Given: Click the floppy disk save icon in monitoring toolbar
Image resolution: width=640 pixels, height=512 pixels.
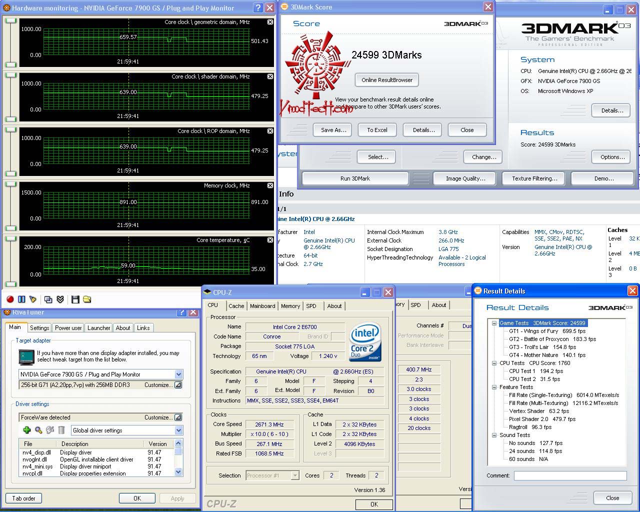Looking at the screenshot, I should click(x=75, y=299).
